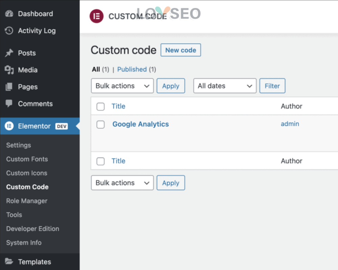This screenshot has width=338, height=270.
Task: Click the Custom code page heading
Action: pyautogui.click(x=123, y=50)
